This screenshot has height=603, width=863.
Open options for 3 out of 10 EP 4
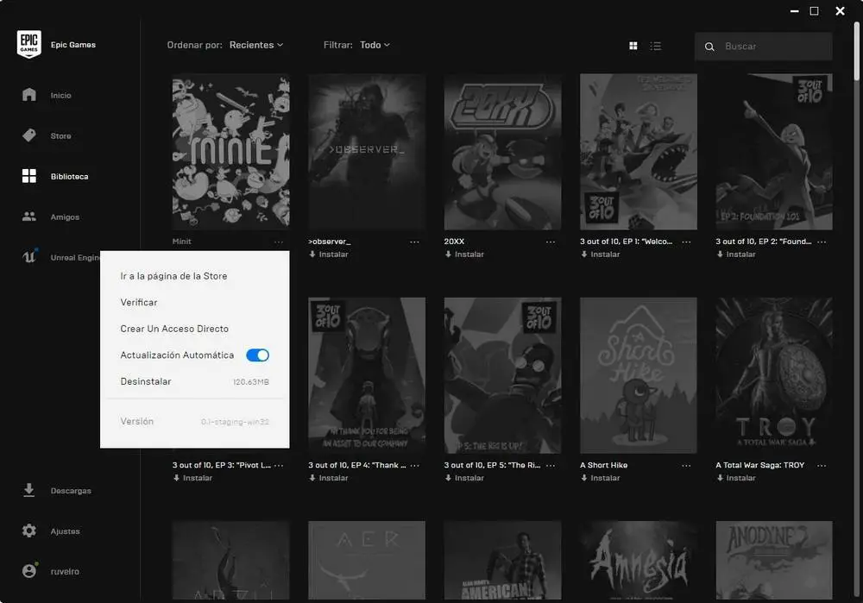click(414, 466)
